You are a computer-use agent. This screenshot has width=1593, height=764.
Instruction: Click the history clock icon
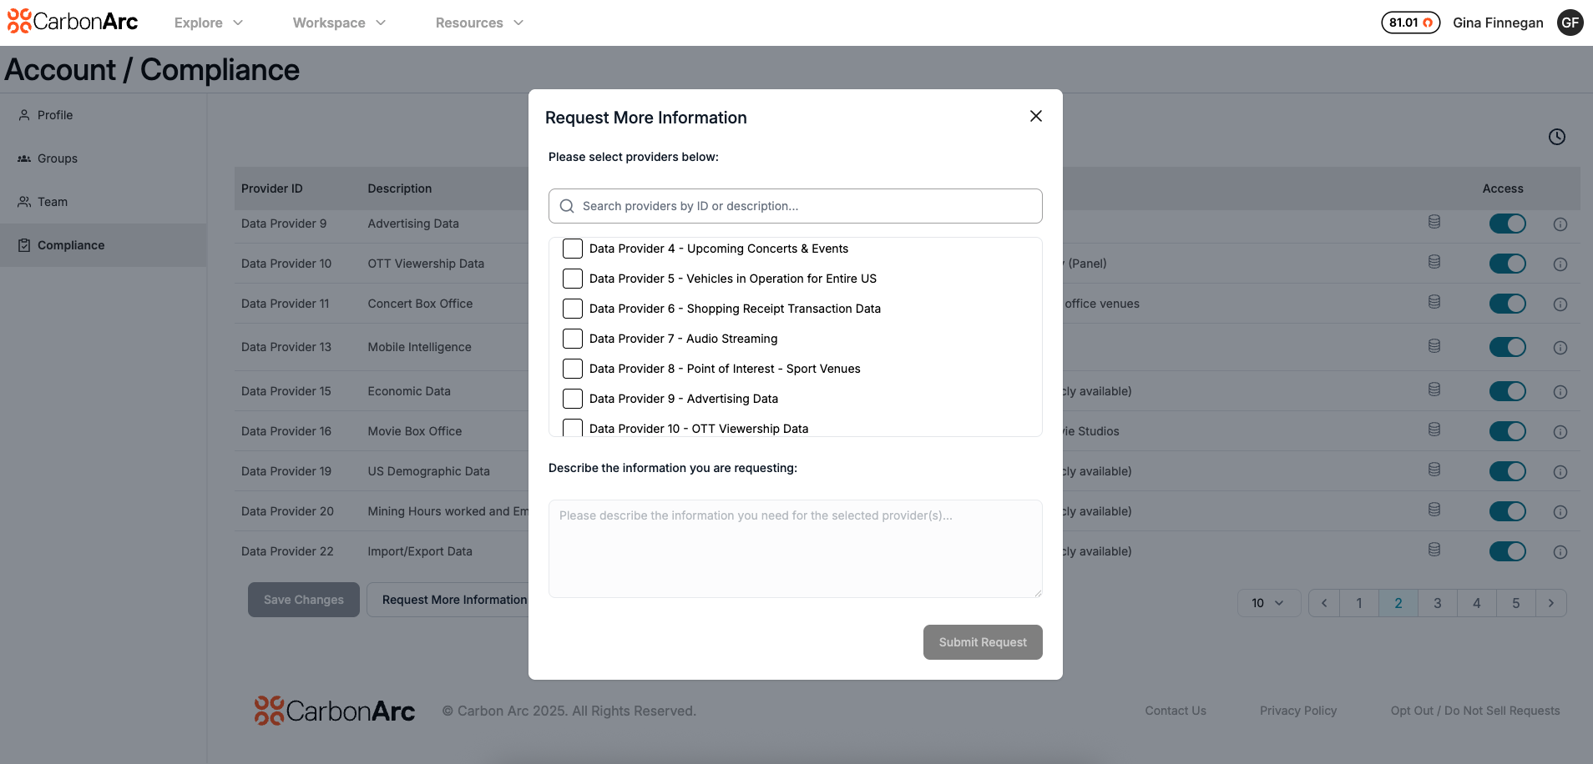pos(1556,137)
